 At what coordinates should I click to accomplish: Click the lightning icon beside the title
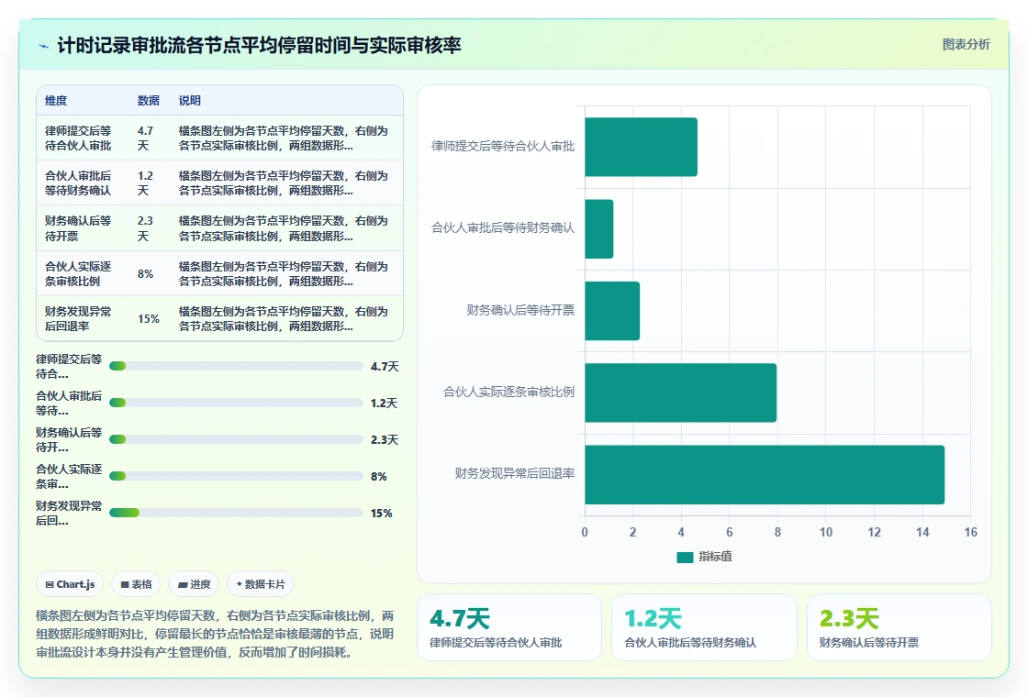pos(43,46)
